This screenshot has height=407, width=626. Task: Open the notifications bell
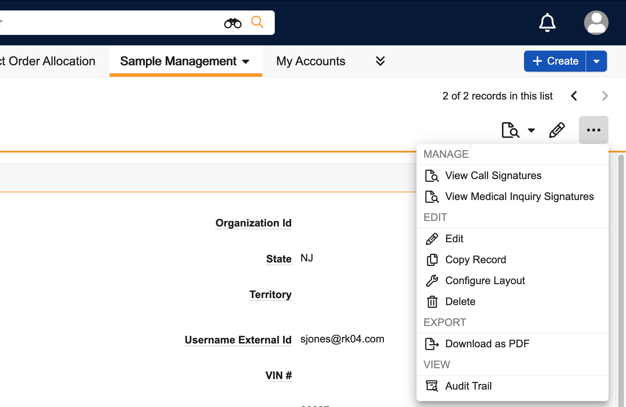click(547, 23)
